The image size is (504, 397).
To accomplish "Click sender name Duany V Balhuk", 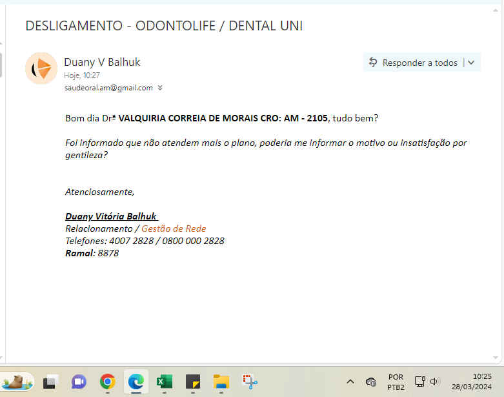I will [x=102, y=62].
